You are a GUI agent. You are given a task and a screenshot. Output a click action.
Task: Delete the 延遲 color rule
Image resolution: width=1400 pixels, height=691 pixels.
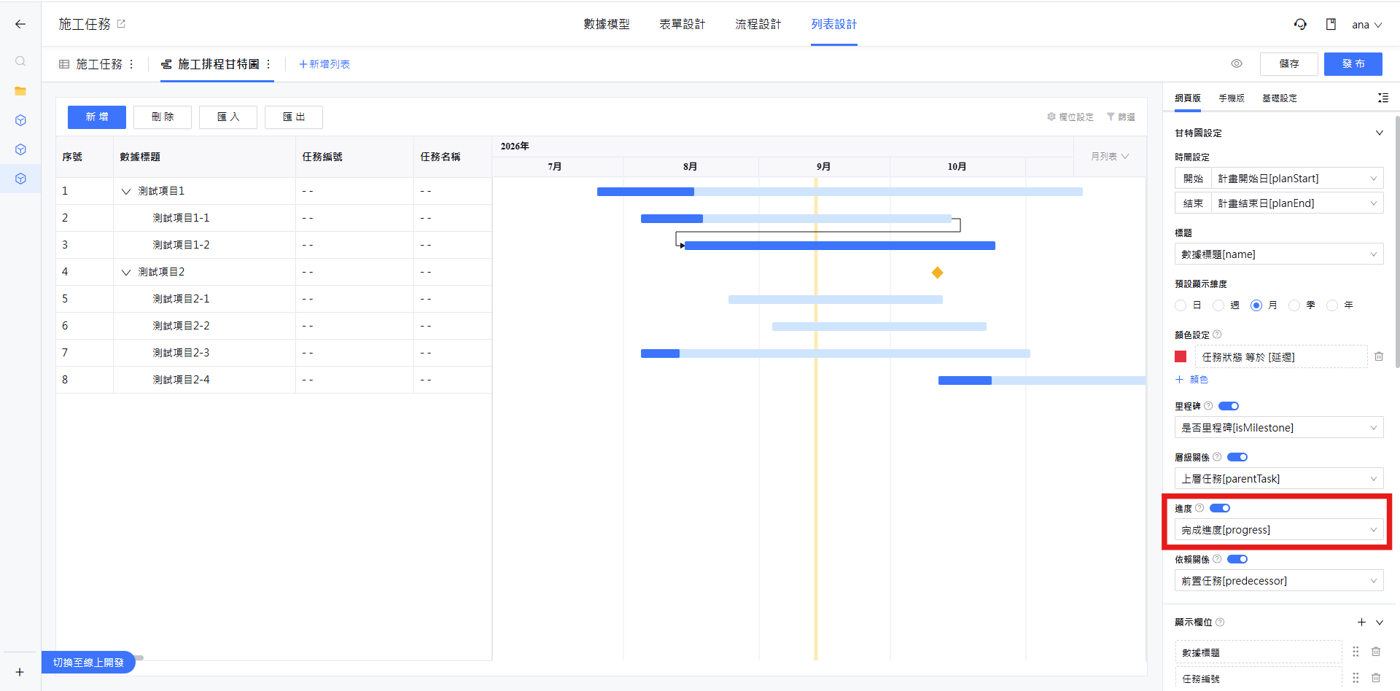tap(1378, 356)
